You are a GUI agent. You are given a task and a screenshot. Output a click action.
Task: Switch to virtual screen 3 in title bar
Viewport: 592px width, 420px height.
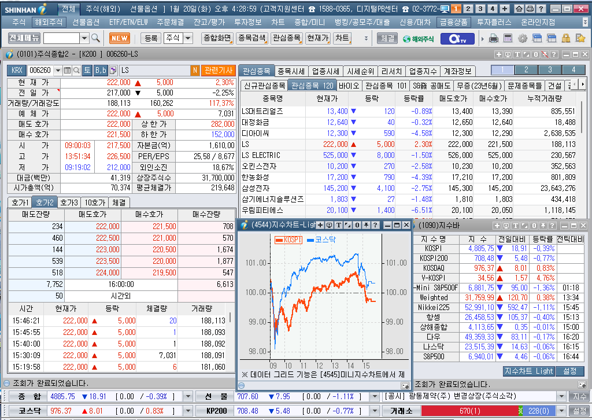(480, 9)
